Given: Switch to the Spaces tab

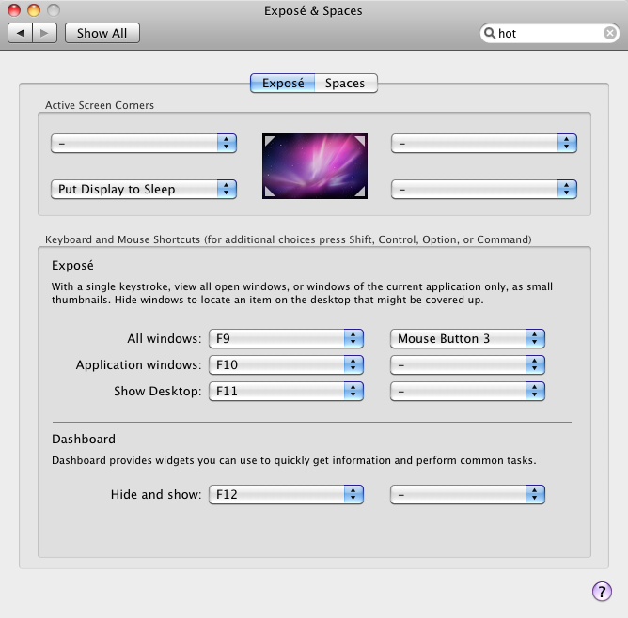Looking at the screenshot, I should point(345,83).
